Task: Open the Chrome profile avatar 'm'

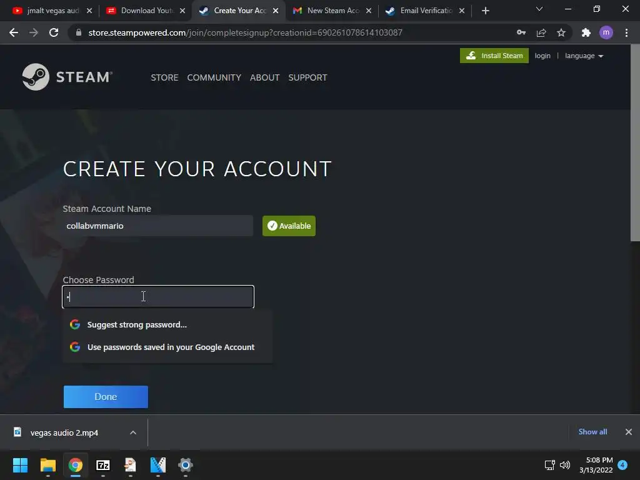Action: point(606,32)
